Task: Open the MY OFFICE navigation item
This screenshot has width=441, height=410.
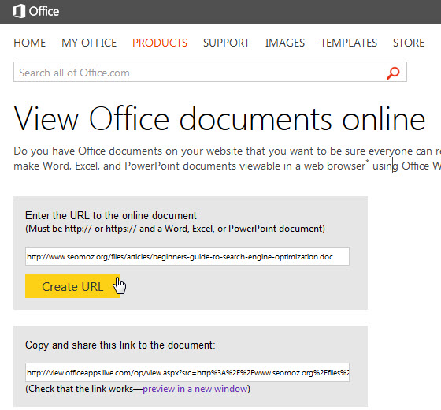Action: (x=89, y=43)
